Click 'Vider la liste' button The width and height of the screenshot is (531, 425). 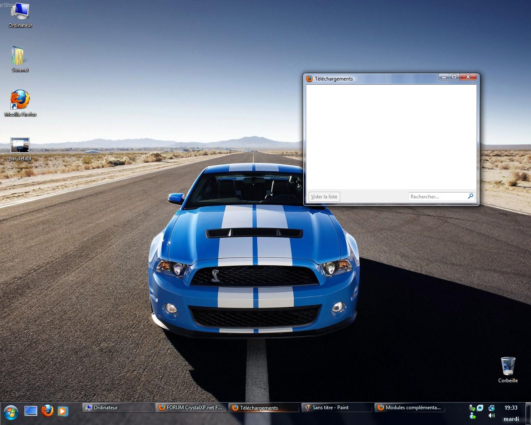(x=324, y=197)
